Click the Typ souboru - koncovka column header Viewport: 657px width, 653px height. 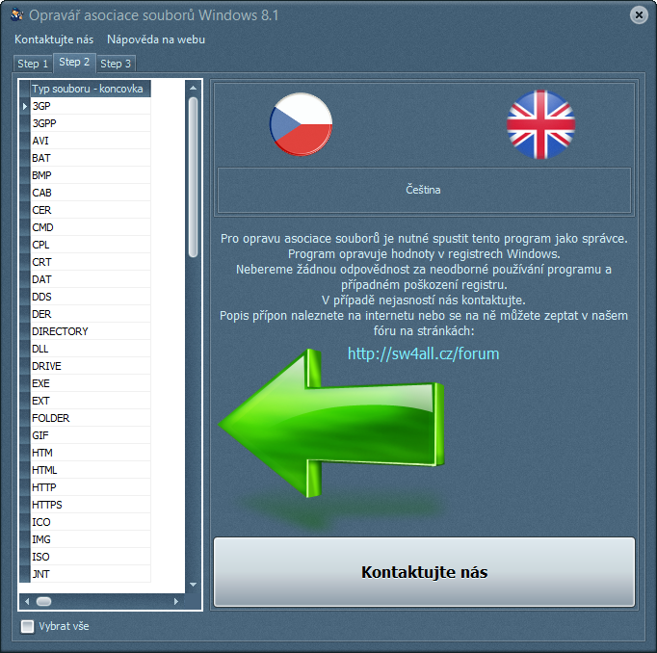pos(91,89)
